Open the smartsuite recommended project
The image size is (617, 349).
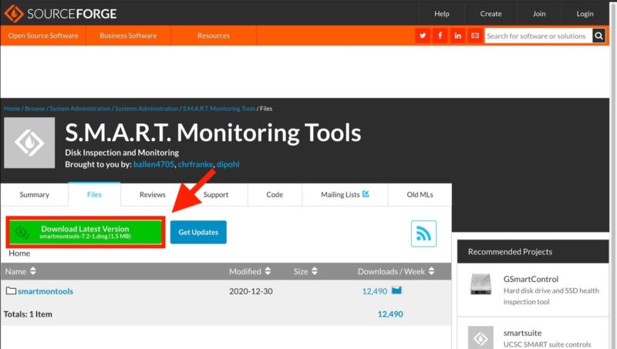coord(523,333)
